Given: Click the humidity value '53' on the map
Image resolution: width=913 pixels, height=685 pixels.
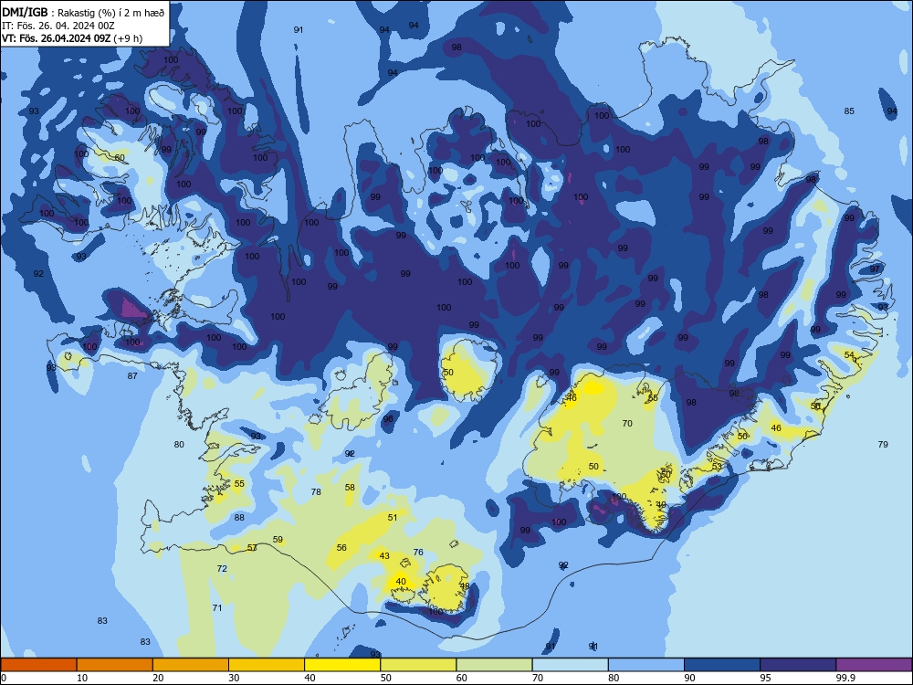Looking at the screenshot, I should point(717,467).
